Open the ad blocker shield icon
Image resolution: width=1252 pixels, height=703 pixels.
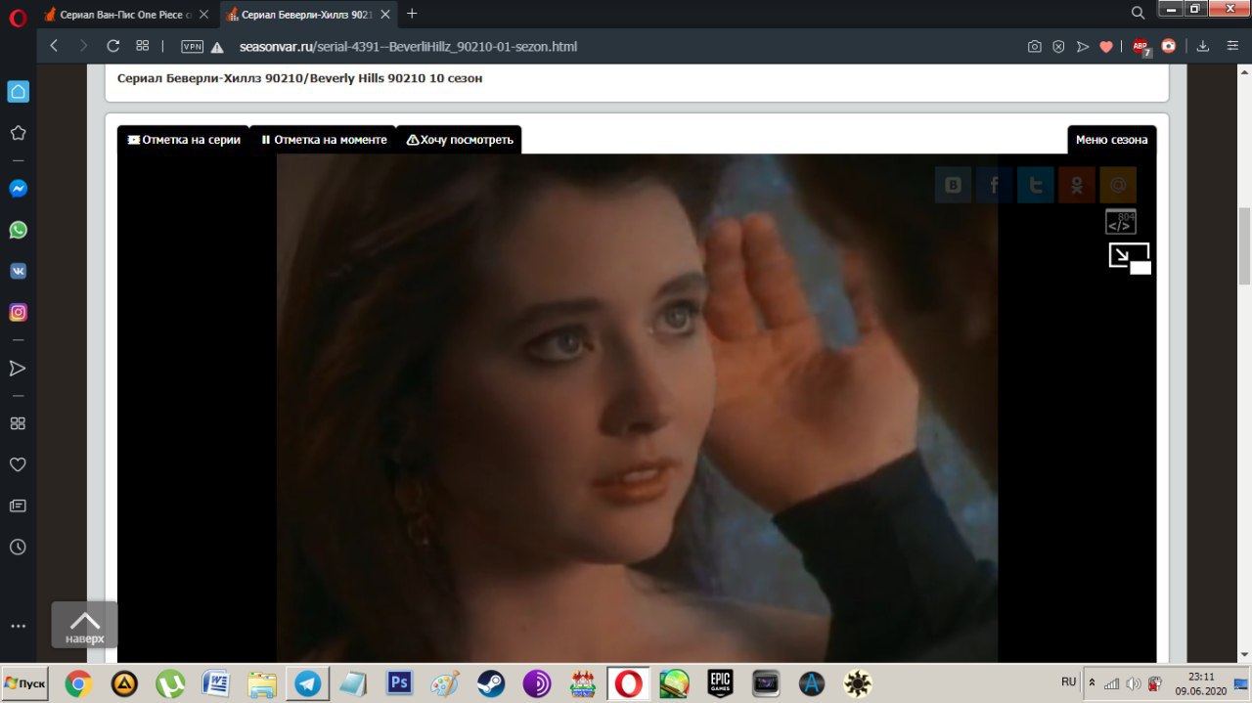click(x=1058, y=46)
